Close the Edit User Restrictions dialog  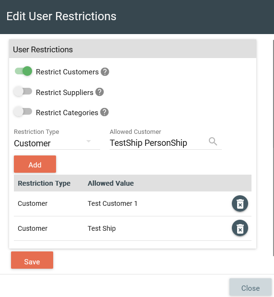coord(251,288)
